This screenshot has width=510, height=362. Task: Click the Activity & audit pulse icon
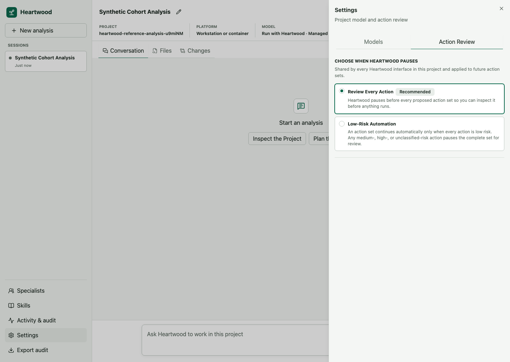click(11, 320)
